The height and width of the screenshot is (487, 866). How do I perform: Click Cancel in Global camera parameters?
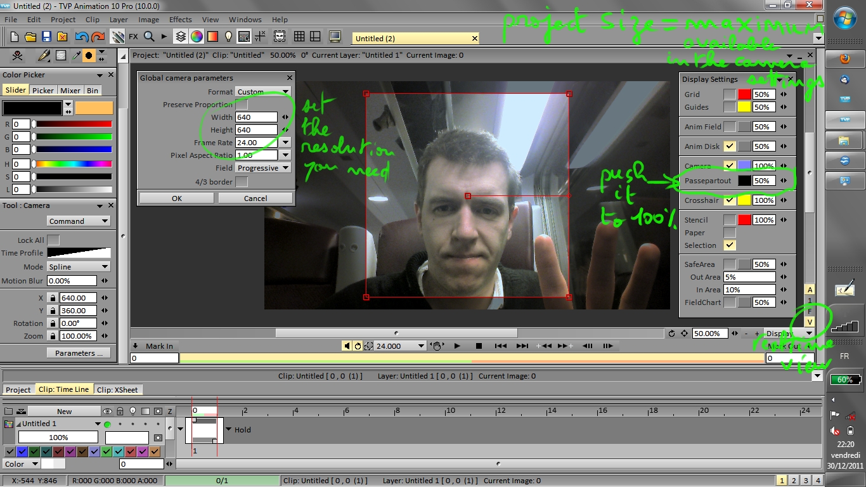coord(255,198)
